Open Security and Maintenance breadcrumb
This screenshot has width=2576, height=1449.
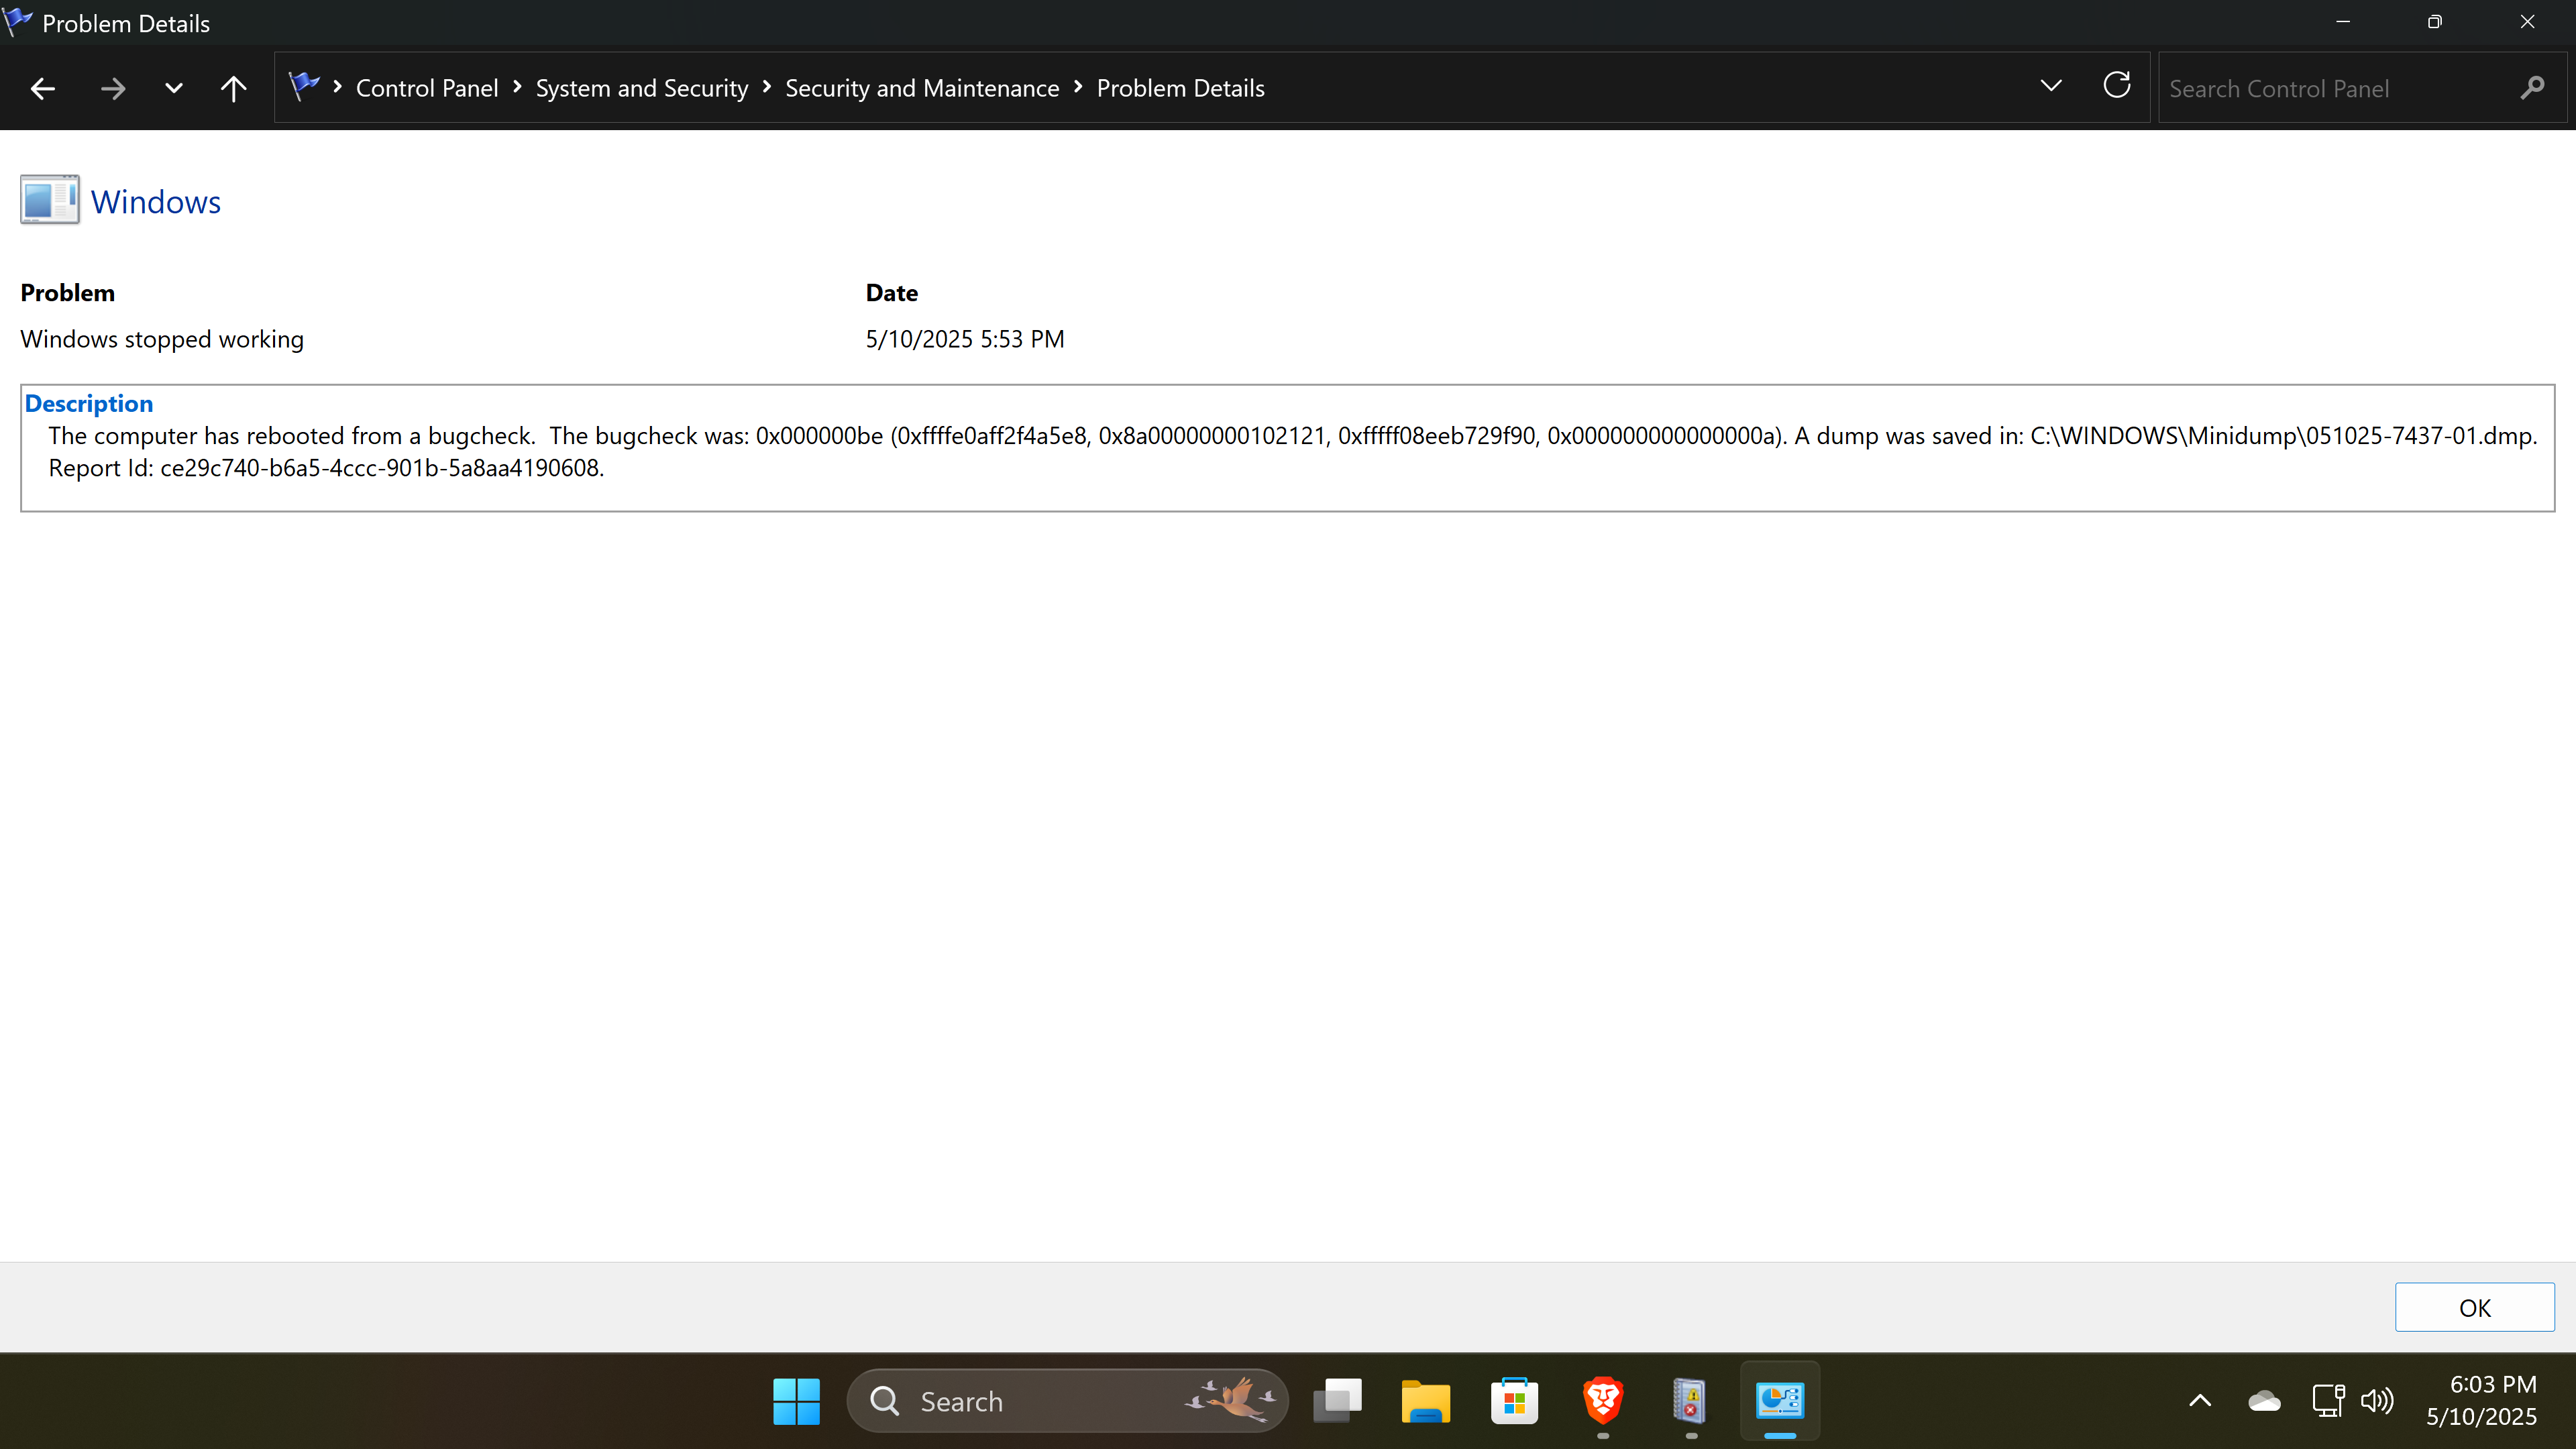point(922,88)
